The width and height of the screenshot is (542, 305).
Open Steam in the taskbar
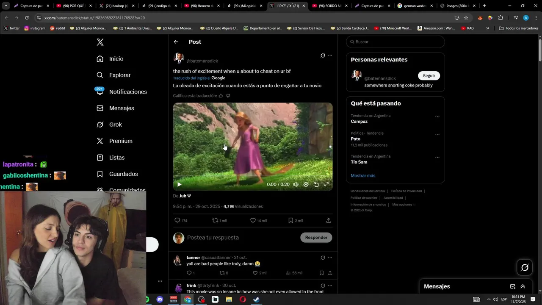pyautogui.click(x=257, y=299)
